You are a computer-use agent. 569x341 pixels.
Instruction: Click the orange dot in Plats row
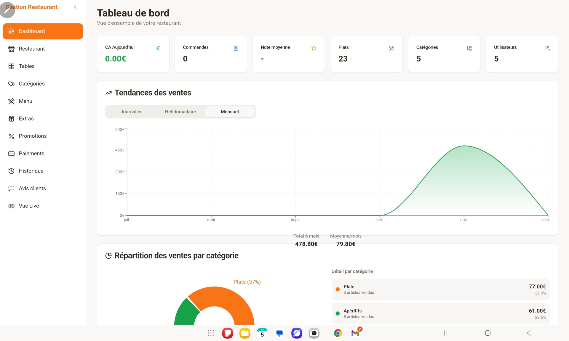point(338,289)
